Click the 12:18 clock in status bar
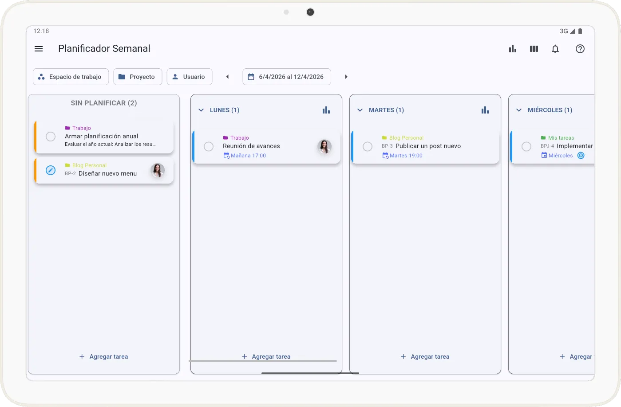This screenshot has width=621, height=407. (x=41, y=31)
